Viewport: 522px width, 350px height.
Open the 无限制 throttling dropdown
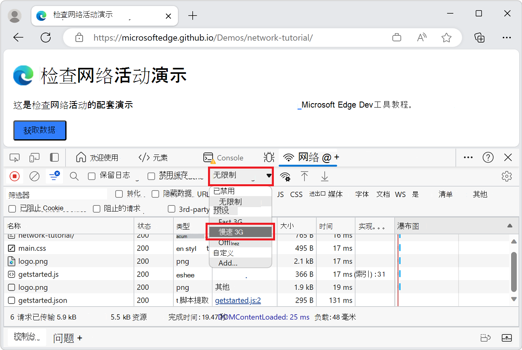tap(241, 175)
